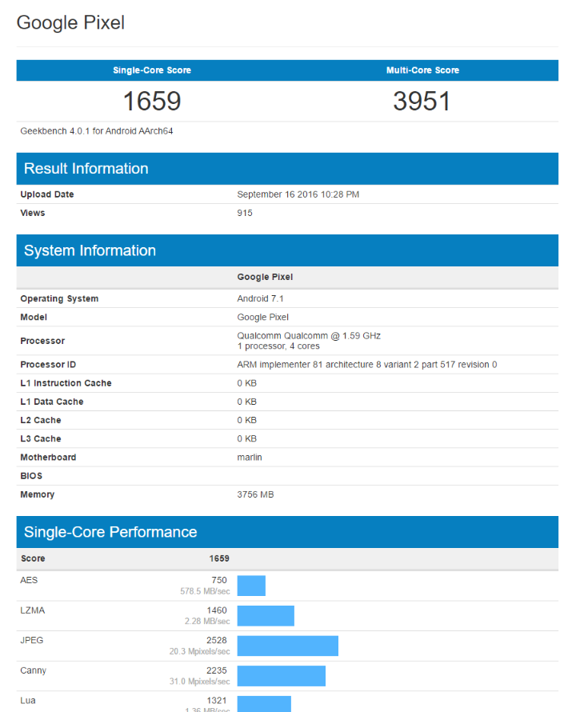Image resolution: width=568 pixels, height=712 pixels.
Task: Click the Lua score bar
Action: coord(264,704)
